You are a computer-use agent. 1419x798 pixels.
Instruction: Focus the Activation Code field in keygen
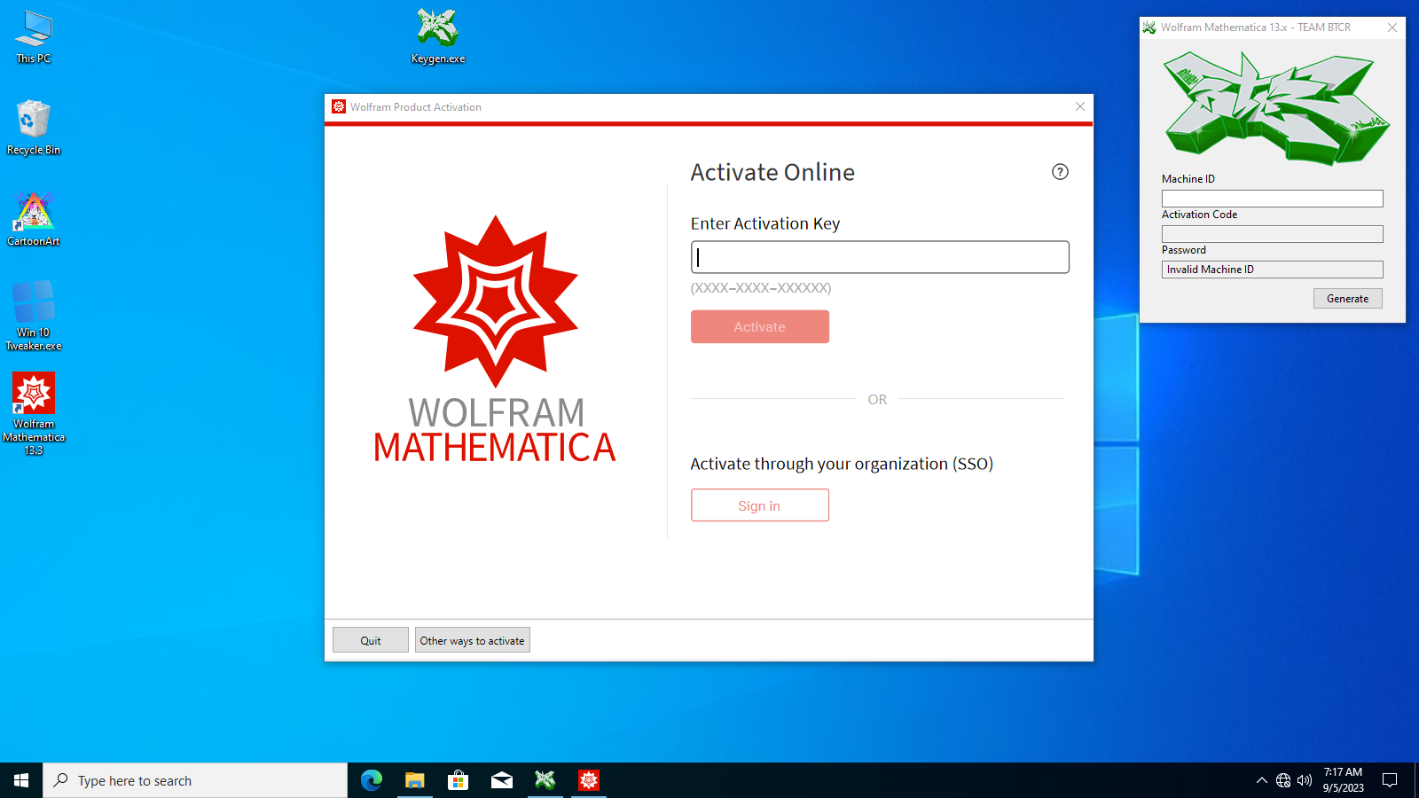1273,234
